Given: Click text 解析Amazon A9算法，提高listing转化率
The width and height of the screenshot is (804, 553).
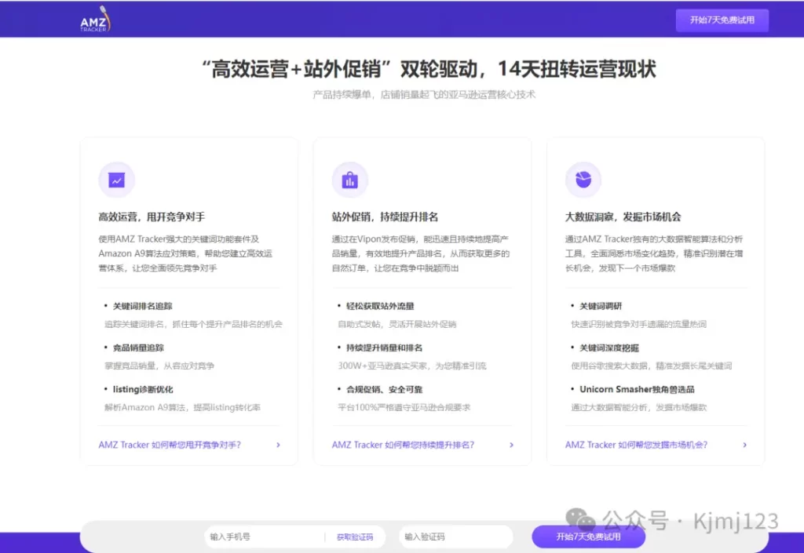Looking at the screenshot, I should pos(182,408).
